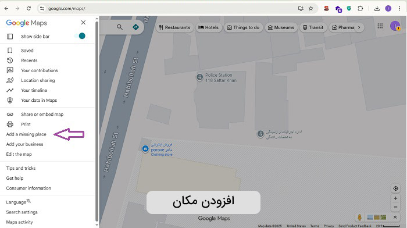The width and height of the screenshot is (407, 228).
Task: Open Tips and tricks
Action: pos(21,168)
